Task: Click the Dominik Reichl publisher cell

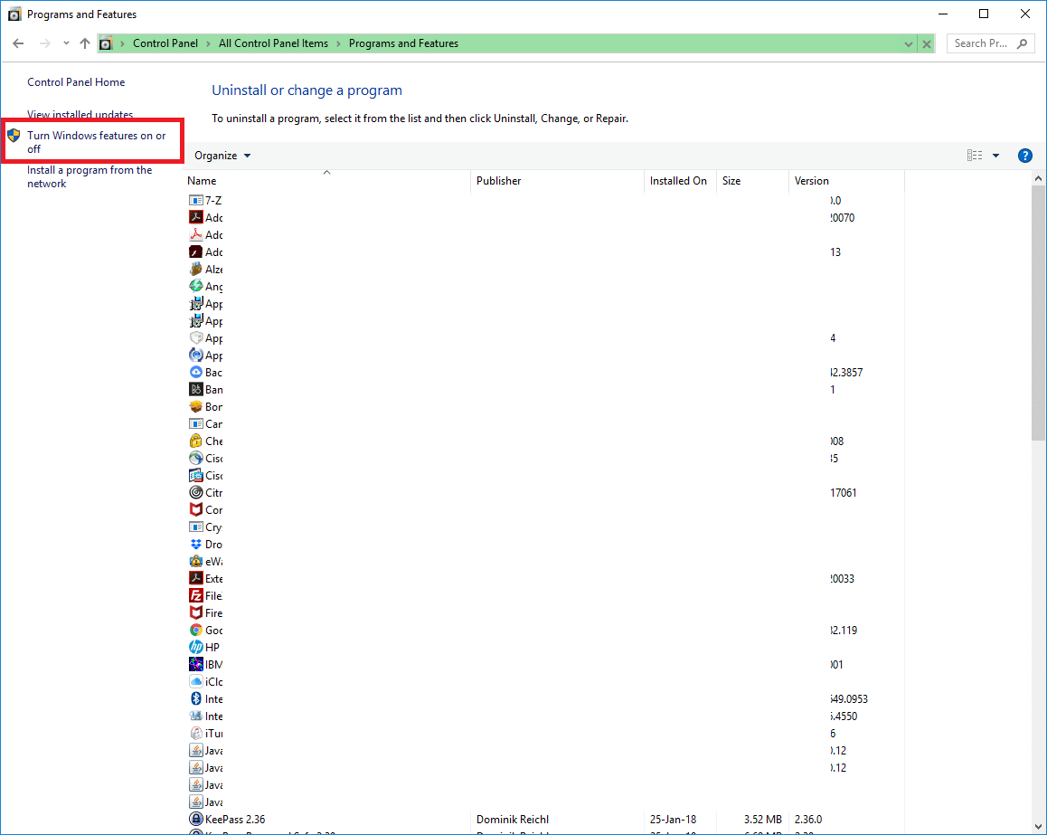Action: click(513, 819)
